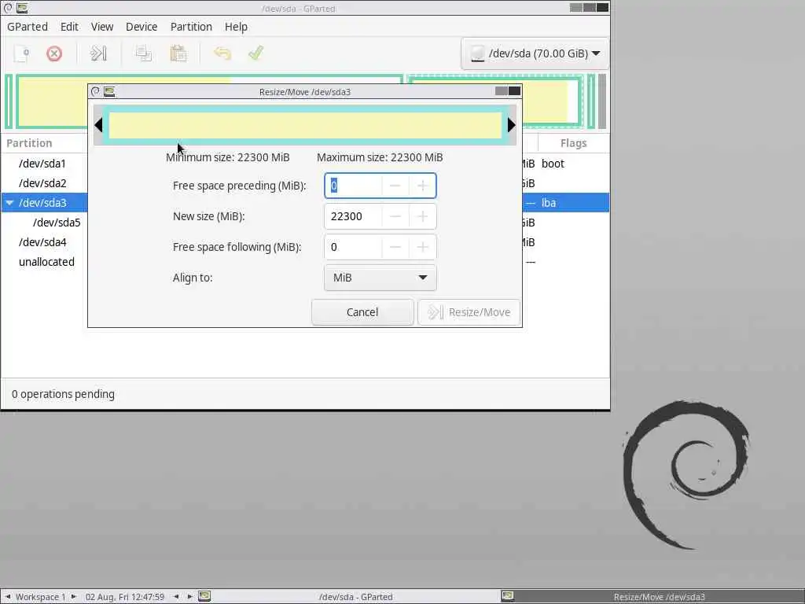The image size is (805, 604).
Task: Open the Help menu
Action: tap(236, 27)
